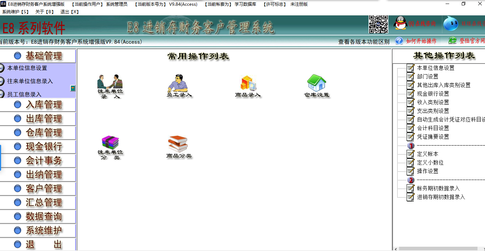The height and width of the screenshot is (251, 485).
Task: Select 帐务期初数据录入 tree item
Action: [x=438, y=188]
